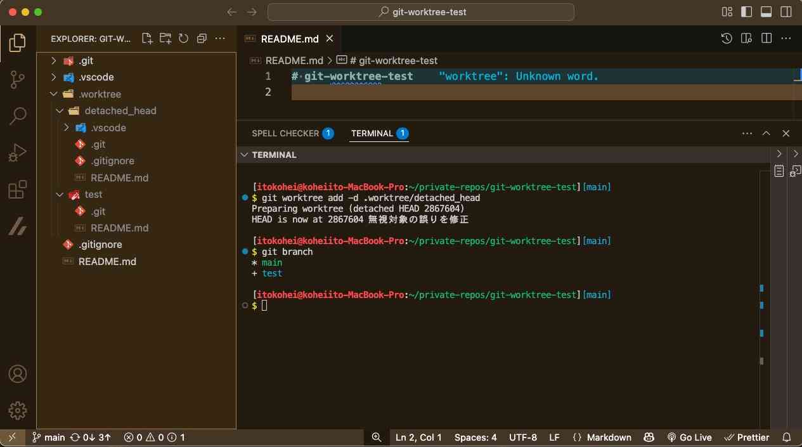802x447 pixels.
Task: Collapse the .worktree folder
Action: tap(54, 94)
